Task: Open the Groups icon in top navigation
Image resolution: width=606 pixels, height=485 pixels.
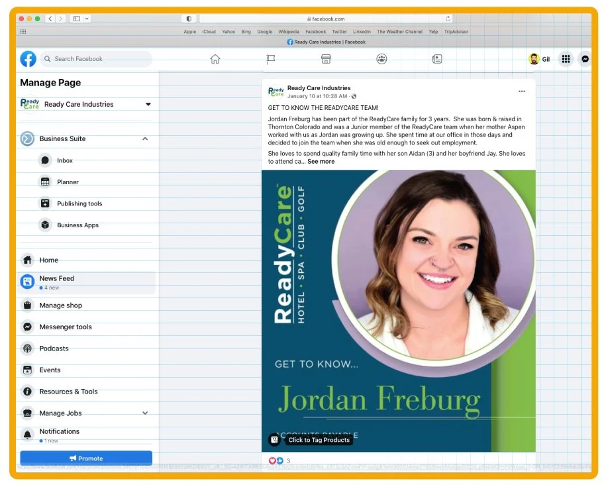Action: [381, 59]
